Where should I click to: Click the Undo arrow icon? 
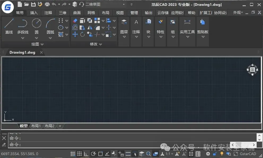(x=54, y=4)
